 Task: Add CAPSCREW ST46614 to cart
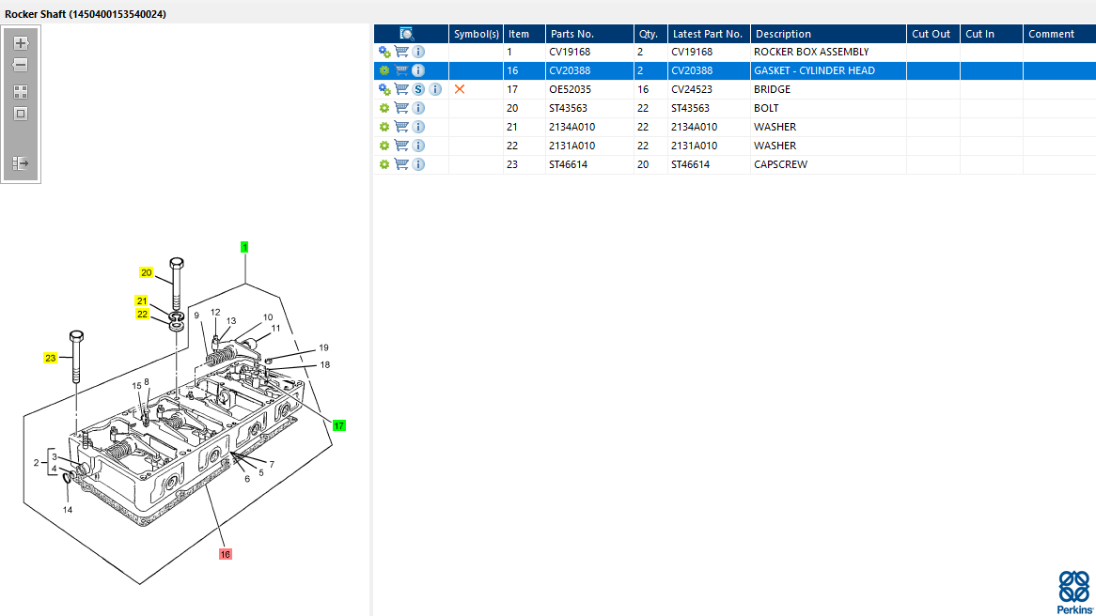[x=401, y=164]
